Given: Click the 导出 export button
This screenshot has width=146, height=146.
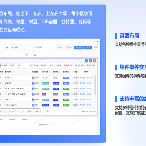Looking at the screenshot, I should 60,47.
